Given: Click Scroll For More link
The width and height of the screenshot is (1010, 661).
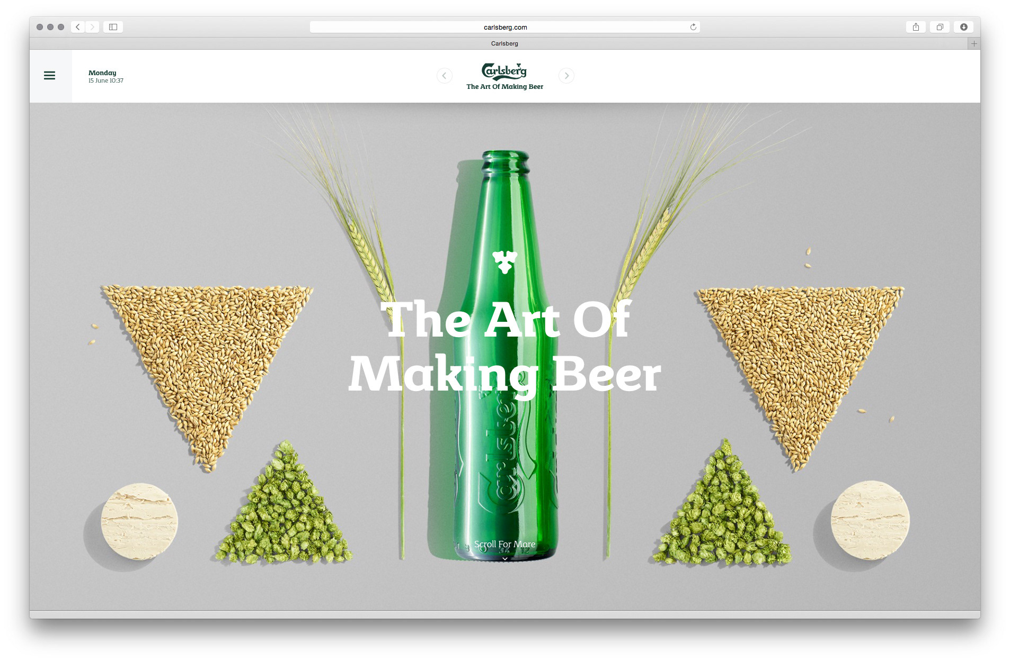Looking at the screenshot, I should (x=504, y=544).
